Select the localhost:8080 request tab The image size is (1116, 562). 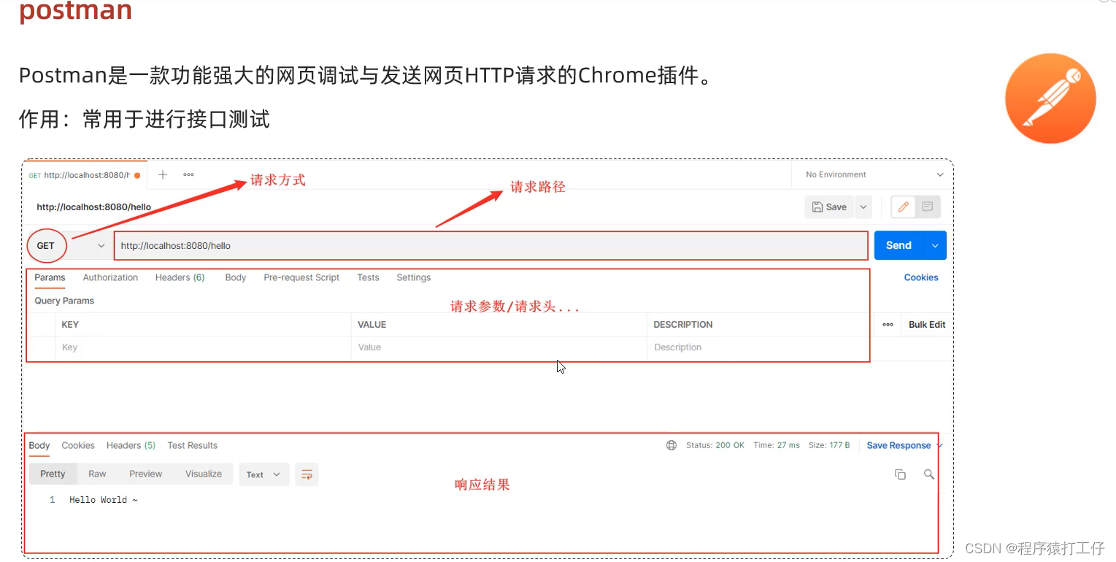coord(85,175)
